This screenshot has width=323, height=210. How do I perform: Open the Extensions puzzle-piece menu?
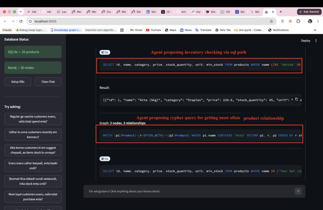tap(298, 21)
